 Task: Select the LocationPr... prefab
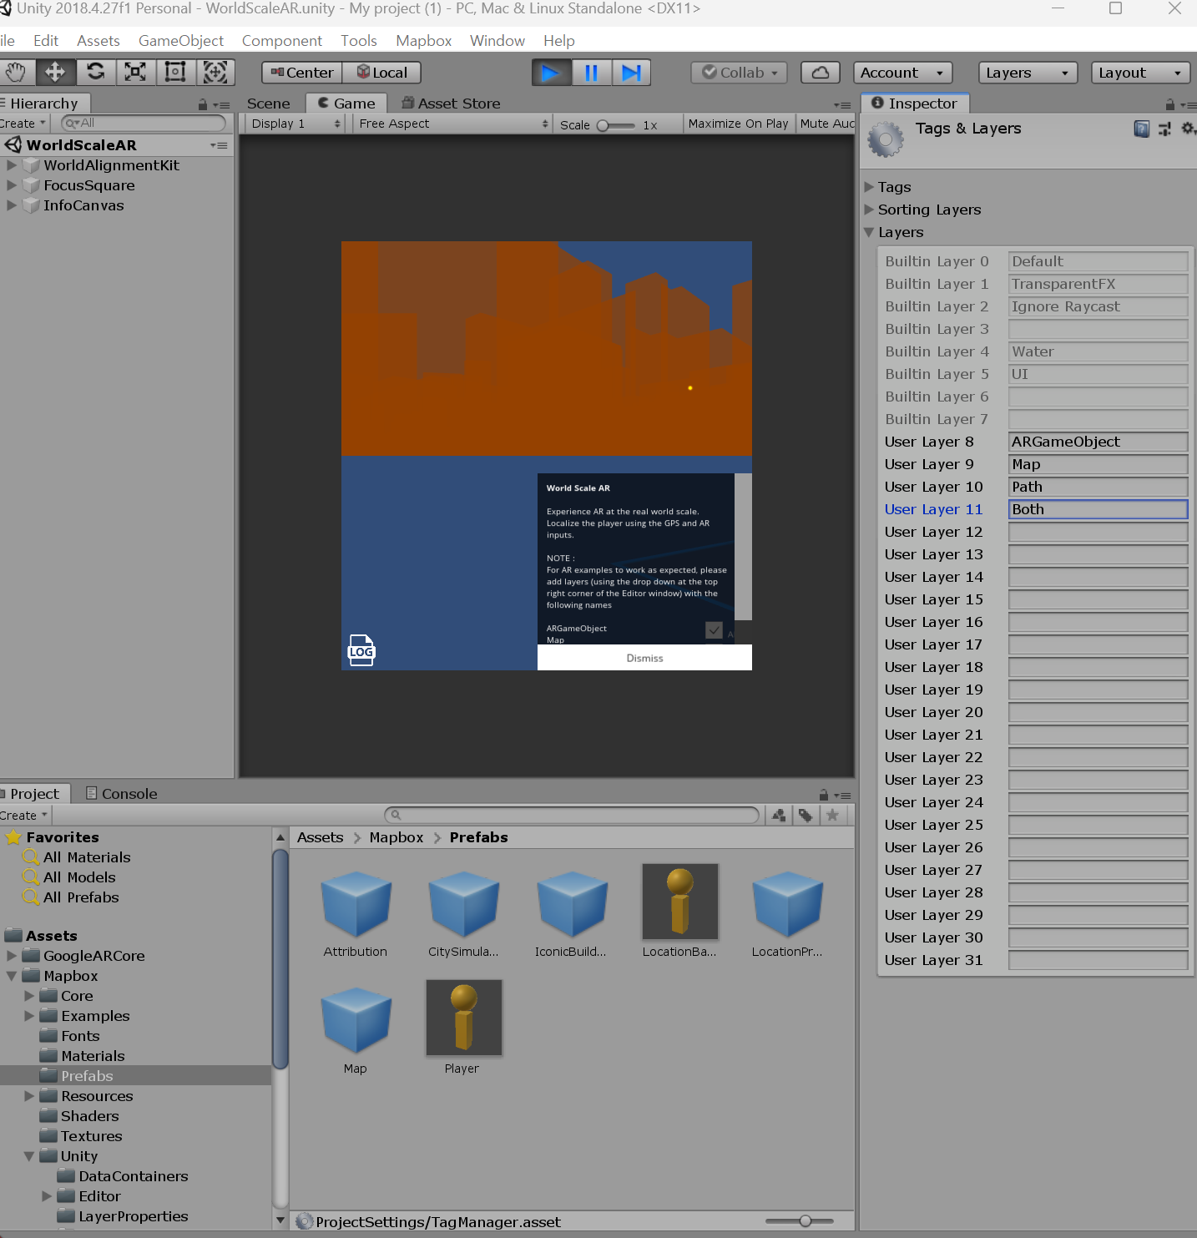coord(787,913)
